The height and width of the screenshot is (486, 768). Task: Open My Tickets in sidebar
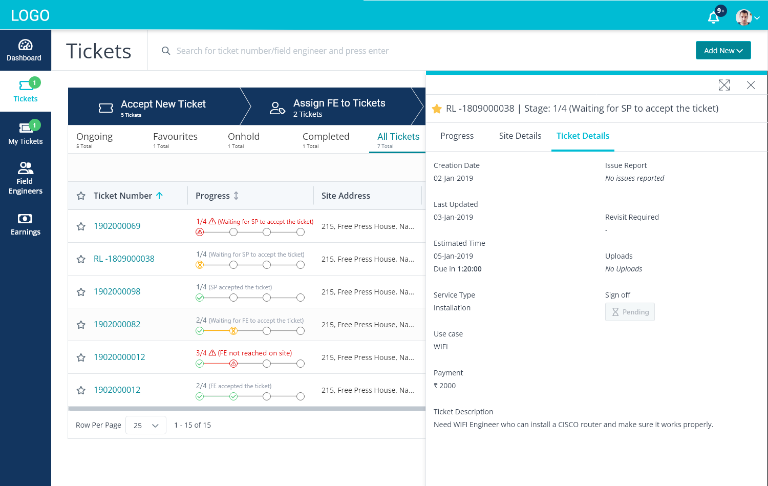(x=26, y=133)
